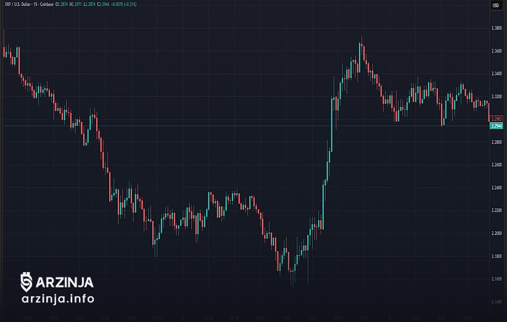Click the 2.1800 price axis label

tap(497, 257)
